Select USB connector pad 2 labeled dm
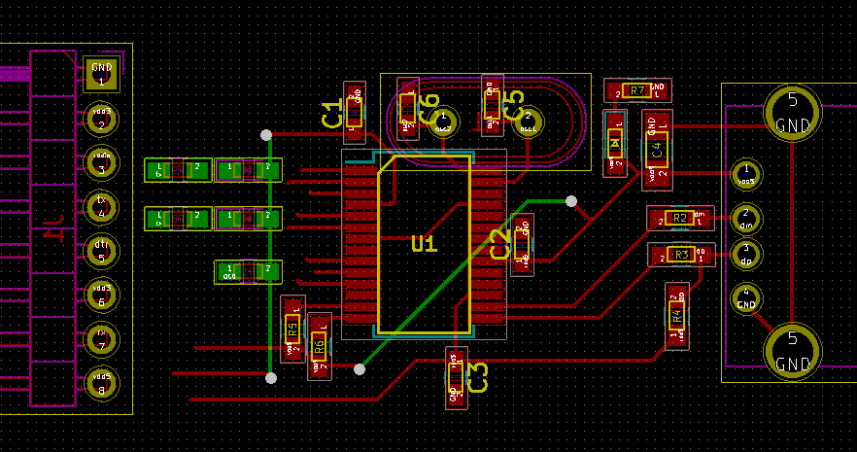The width and height of the screenshot is (857, 452). click(x=746, y=218)
